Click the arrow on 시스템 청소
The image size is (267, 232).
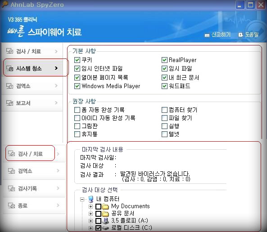[56, 68]
